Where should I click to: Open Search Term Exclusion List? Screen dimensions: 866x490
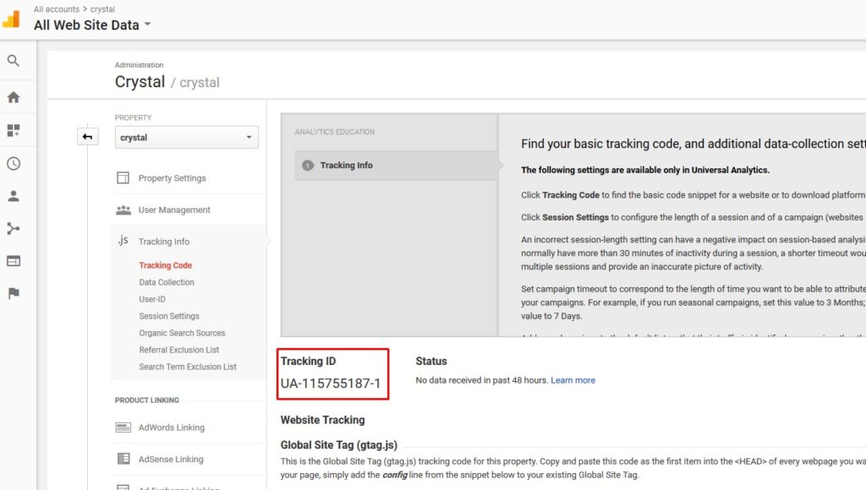pyautogui.click(x=187, y=367)
